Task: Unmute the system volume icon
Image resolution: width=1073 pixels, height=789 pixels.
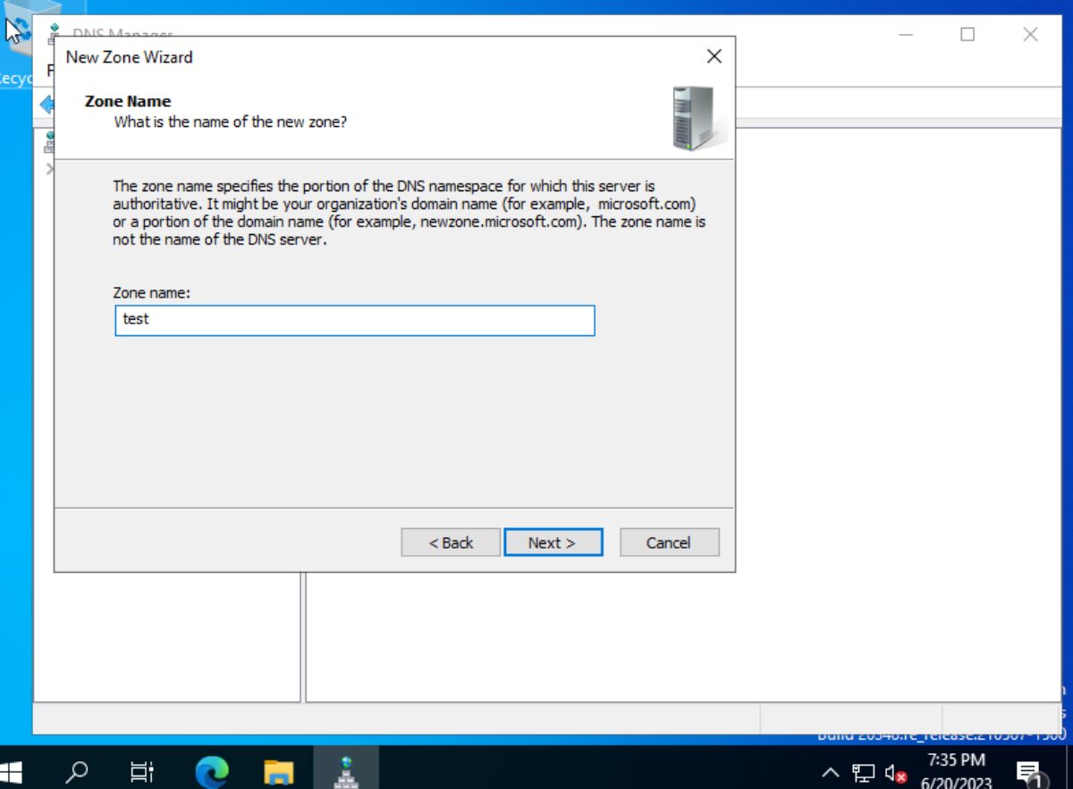Action: click(x=892, y=770)
